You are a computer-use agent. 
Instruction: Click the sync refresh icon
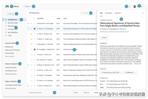(130, 6)
